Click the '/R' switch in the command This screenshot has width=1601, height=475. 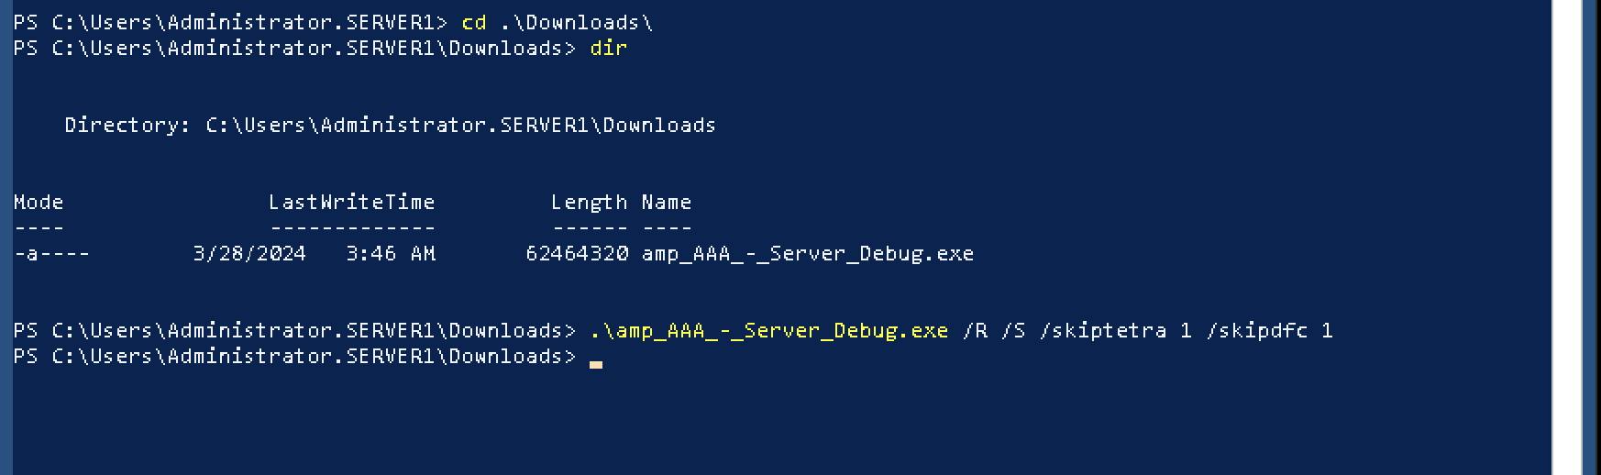[x=975, y=331]
